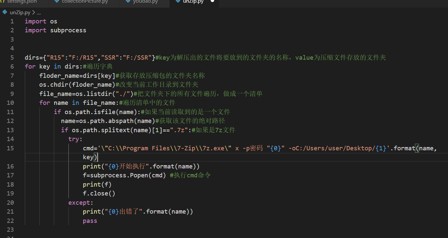Click the '#遍历字典' comment
Screen dimensions: 448x238
coord(98,67)
